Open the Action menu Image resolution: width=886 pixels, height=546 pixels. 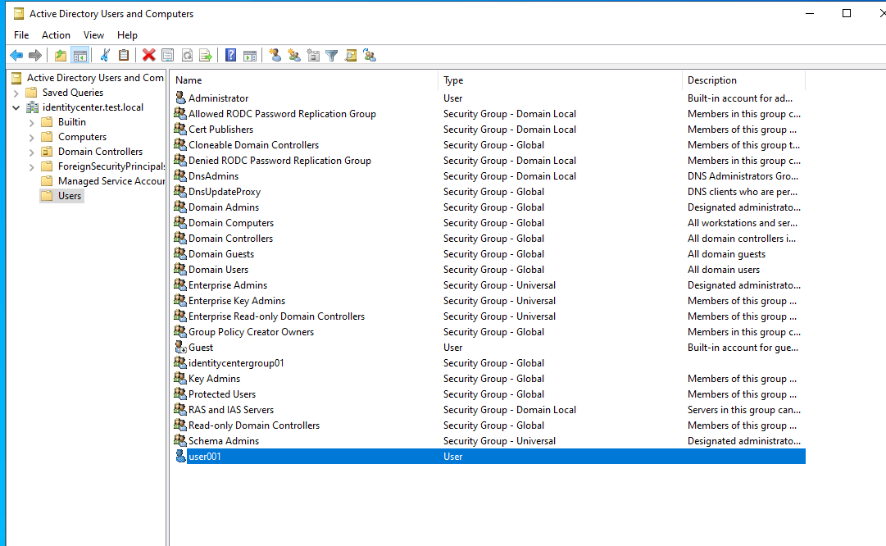pos(56,35)
